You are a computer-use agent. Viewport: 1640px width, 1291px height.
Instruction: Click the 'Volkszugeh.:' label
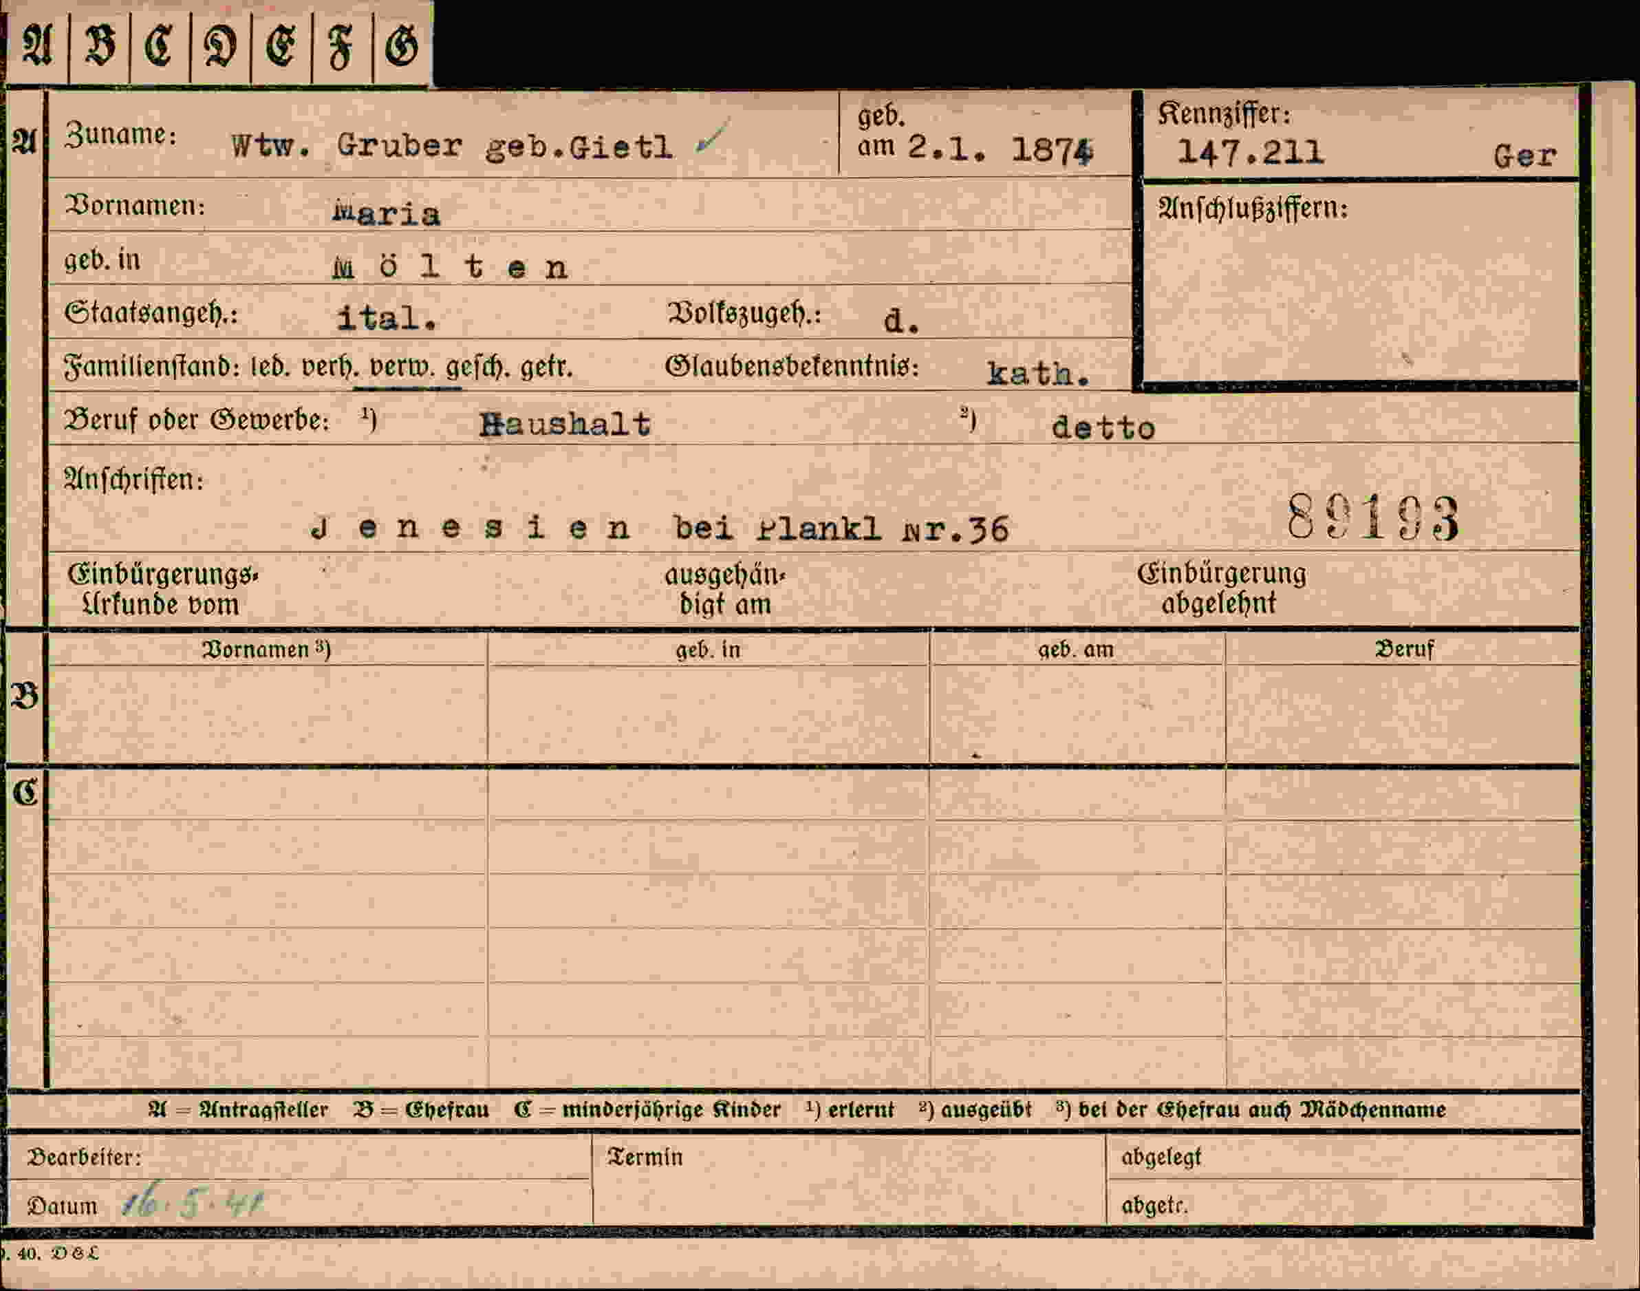coord(744,314)
